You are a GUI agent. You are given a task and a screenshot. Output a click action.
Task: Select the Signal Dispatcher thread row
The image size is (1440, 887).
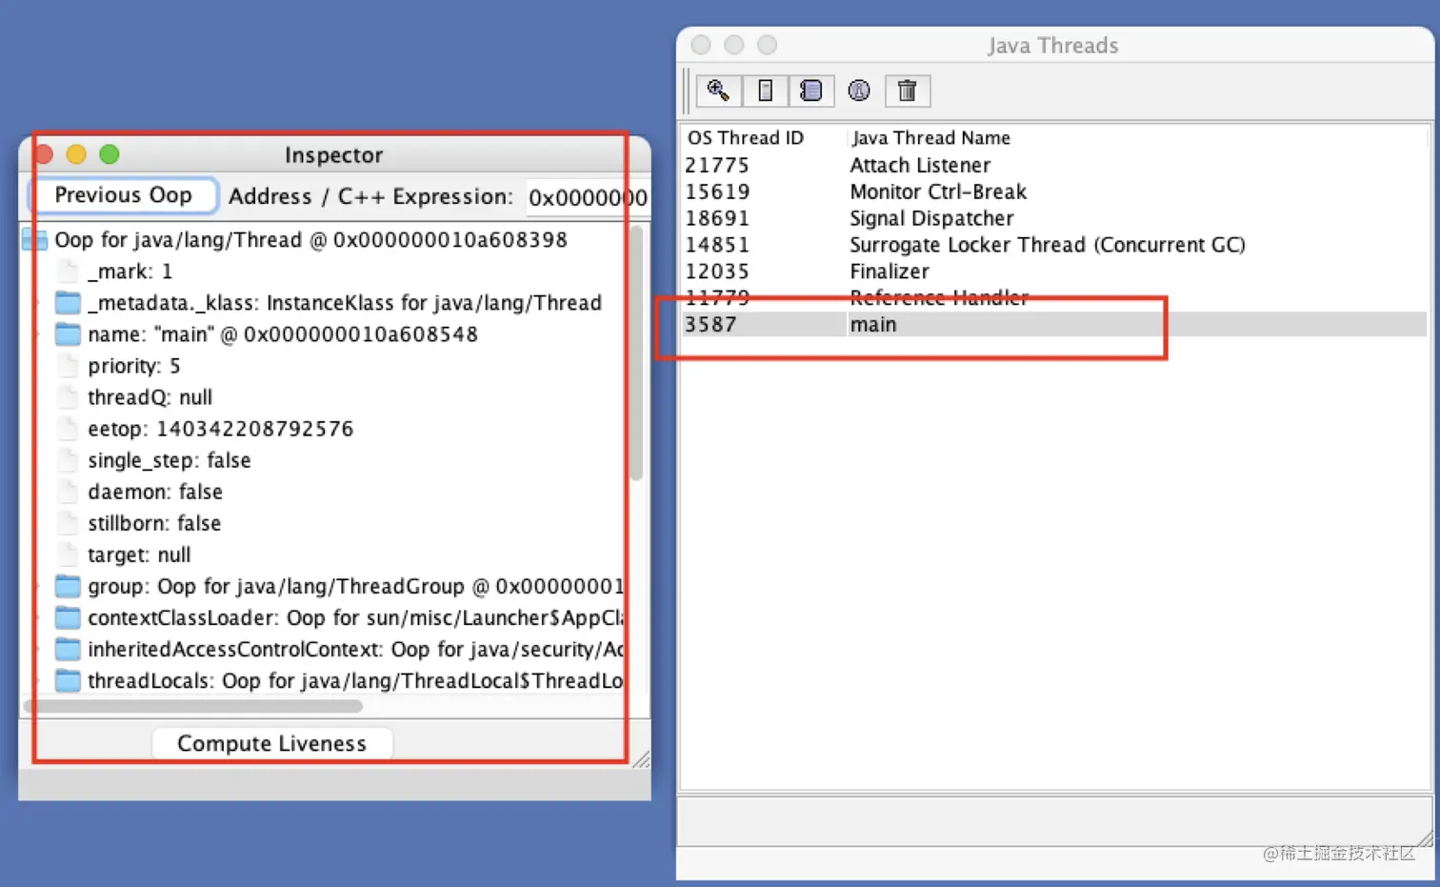click(x=1054, y=218)
